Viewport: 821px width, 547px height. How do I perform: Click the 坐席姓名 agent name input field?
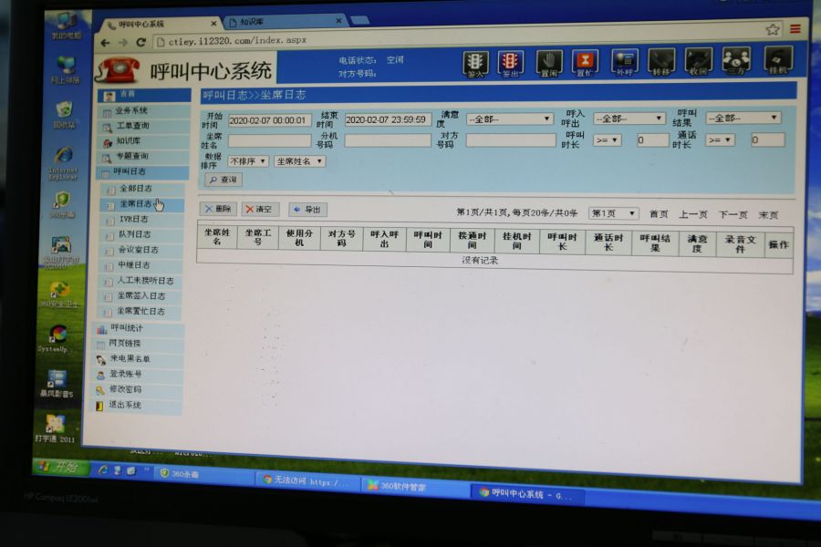(270, 141)
